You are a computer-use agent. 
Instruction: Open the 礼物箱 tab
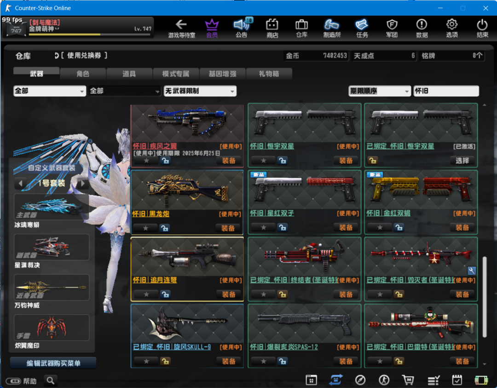(269, 74)
